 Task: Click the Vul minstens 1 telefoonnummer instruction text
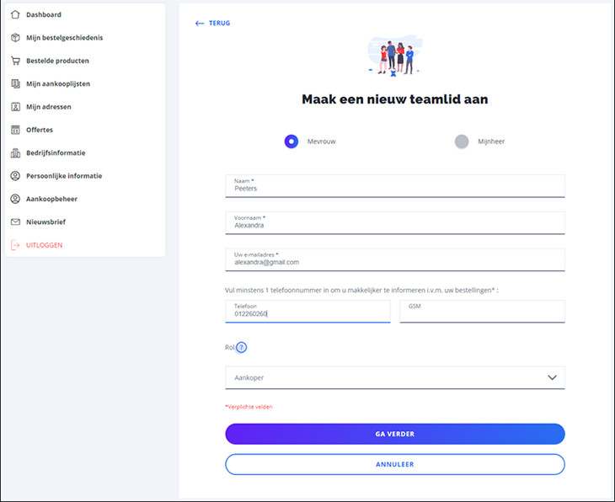pyautogui.click(x=361, y=291)
